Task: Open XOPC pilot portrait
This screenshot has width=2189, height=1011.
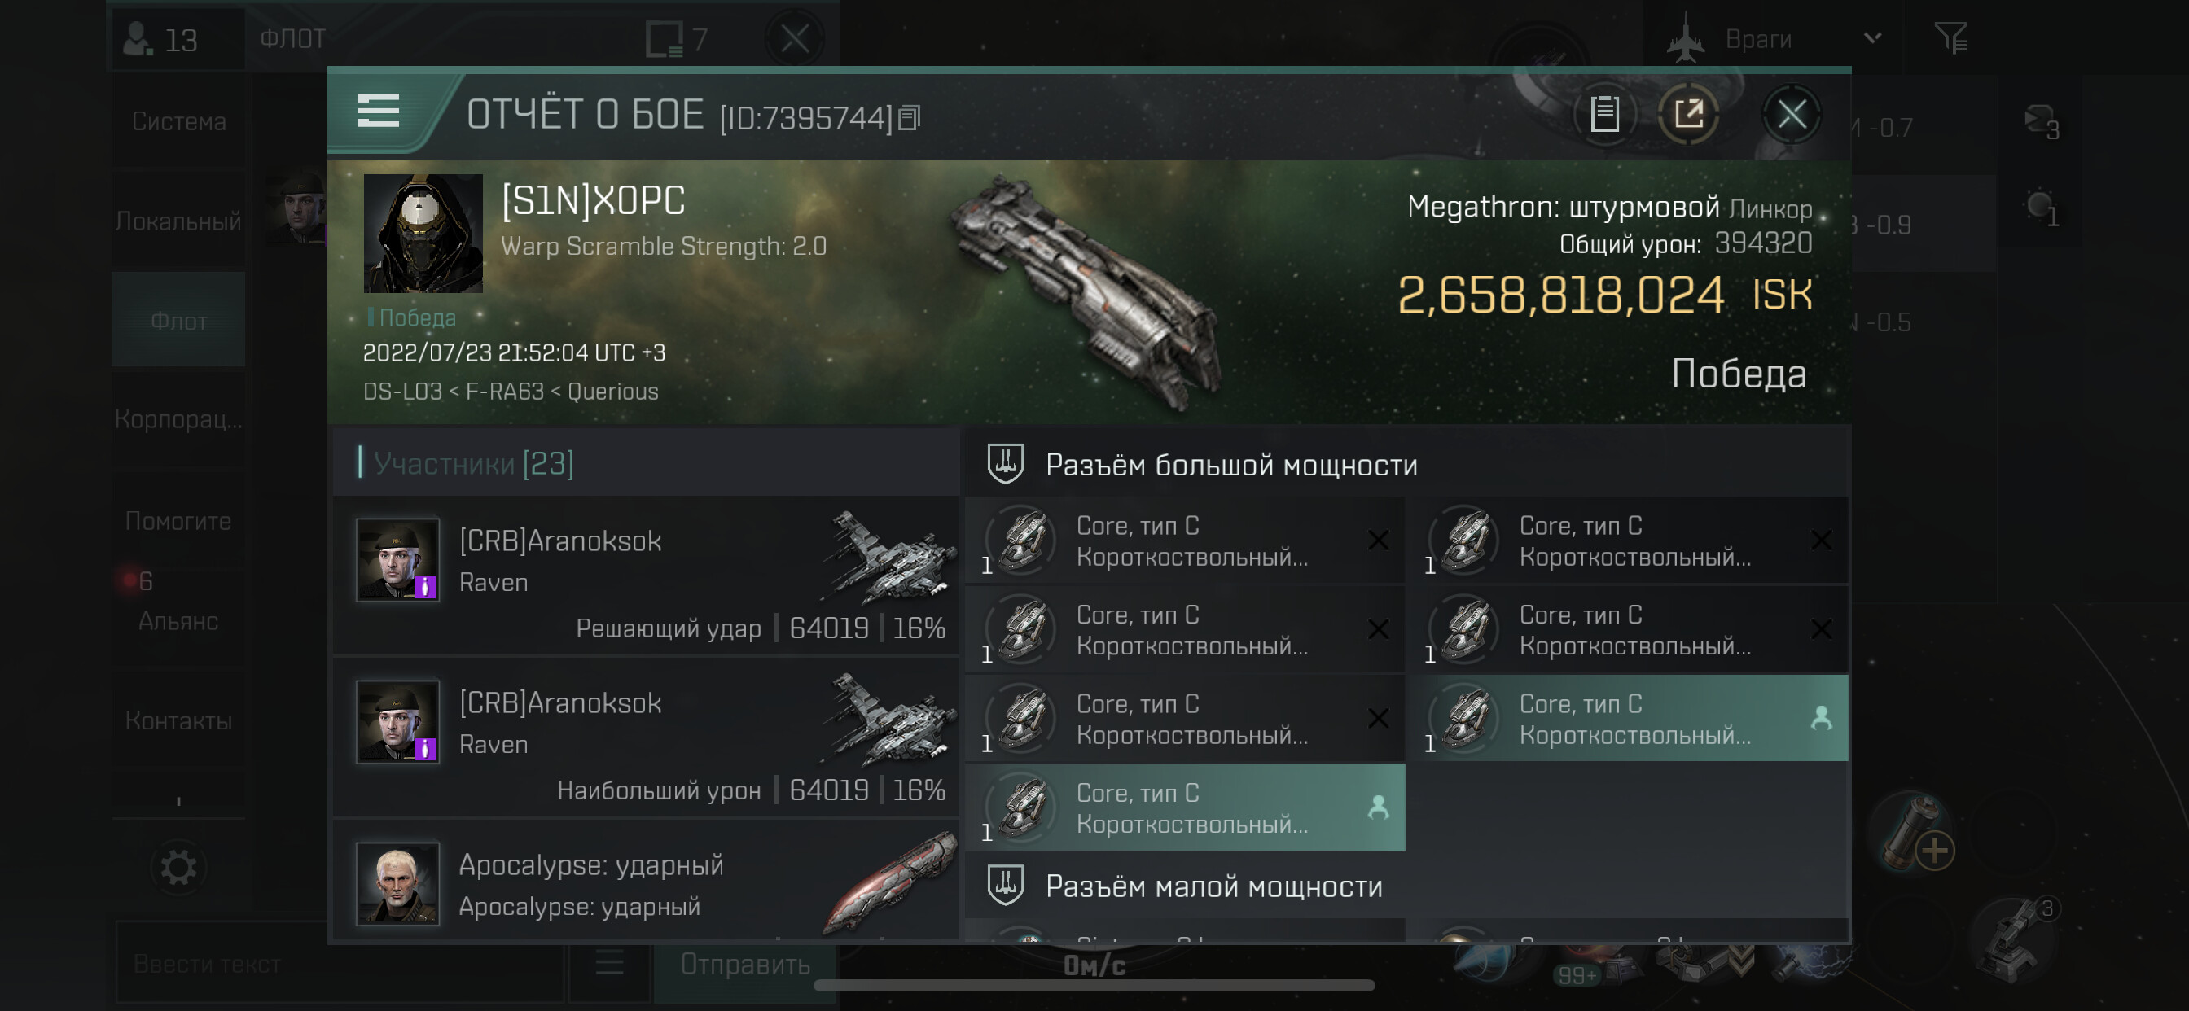Action: [x=423, y=233]
